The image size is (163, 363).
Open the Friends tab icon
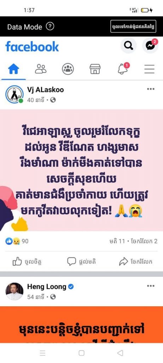tap(41, 69)
